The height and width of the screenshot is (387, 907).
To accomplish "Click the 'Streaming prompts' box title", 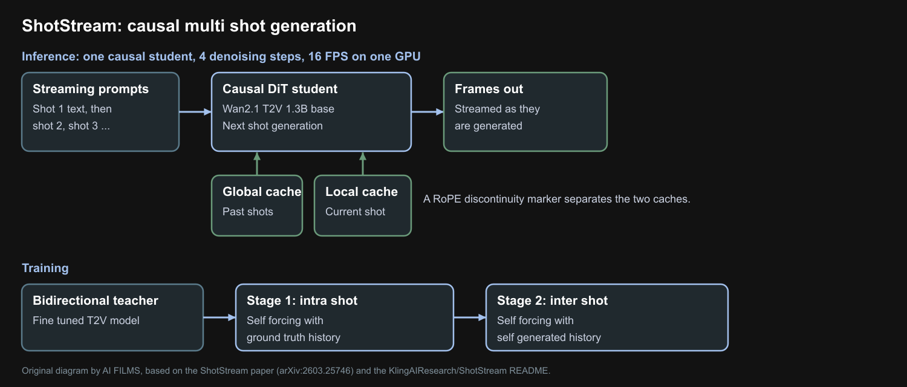I will (x=91, y=89).
